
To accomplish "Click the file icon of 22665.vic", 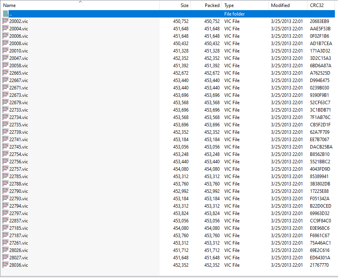I will pos(5,73).
